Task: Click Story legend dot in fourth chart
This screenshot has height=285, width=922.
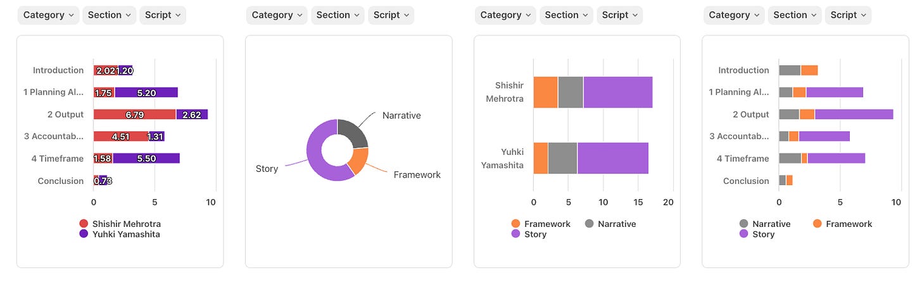Action: (x=744, y=234)
